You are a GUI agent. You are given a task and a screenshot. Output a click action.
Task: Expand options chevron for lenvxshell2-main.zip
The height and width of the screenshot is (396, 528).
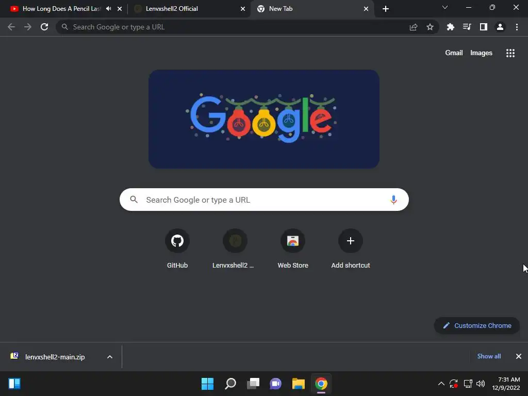point(110,357)
